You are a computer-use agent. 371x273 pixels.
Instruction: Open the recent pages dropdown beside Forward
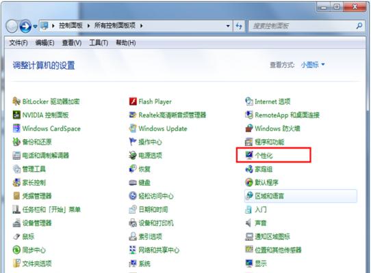tap(35, 26)
